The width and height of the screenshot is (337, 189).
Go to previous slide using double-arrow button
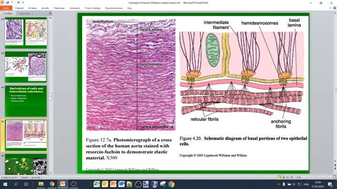[335, 165]
